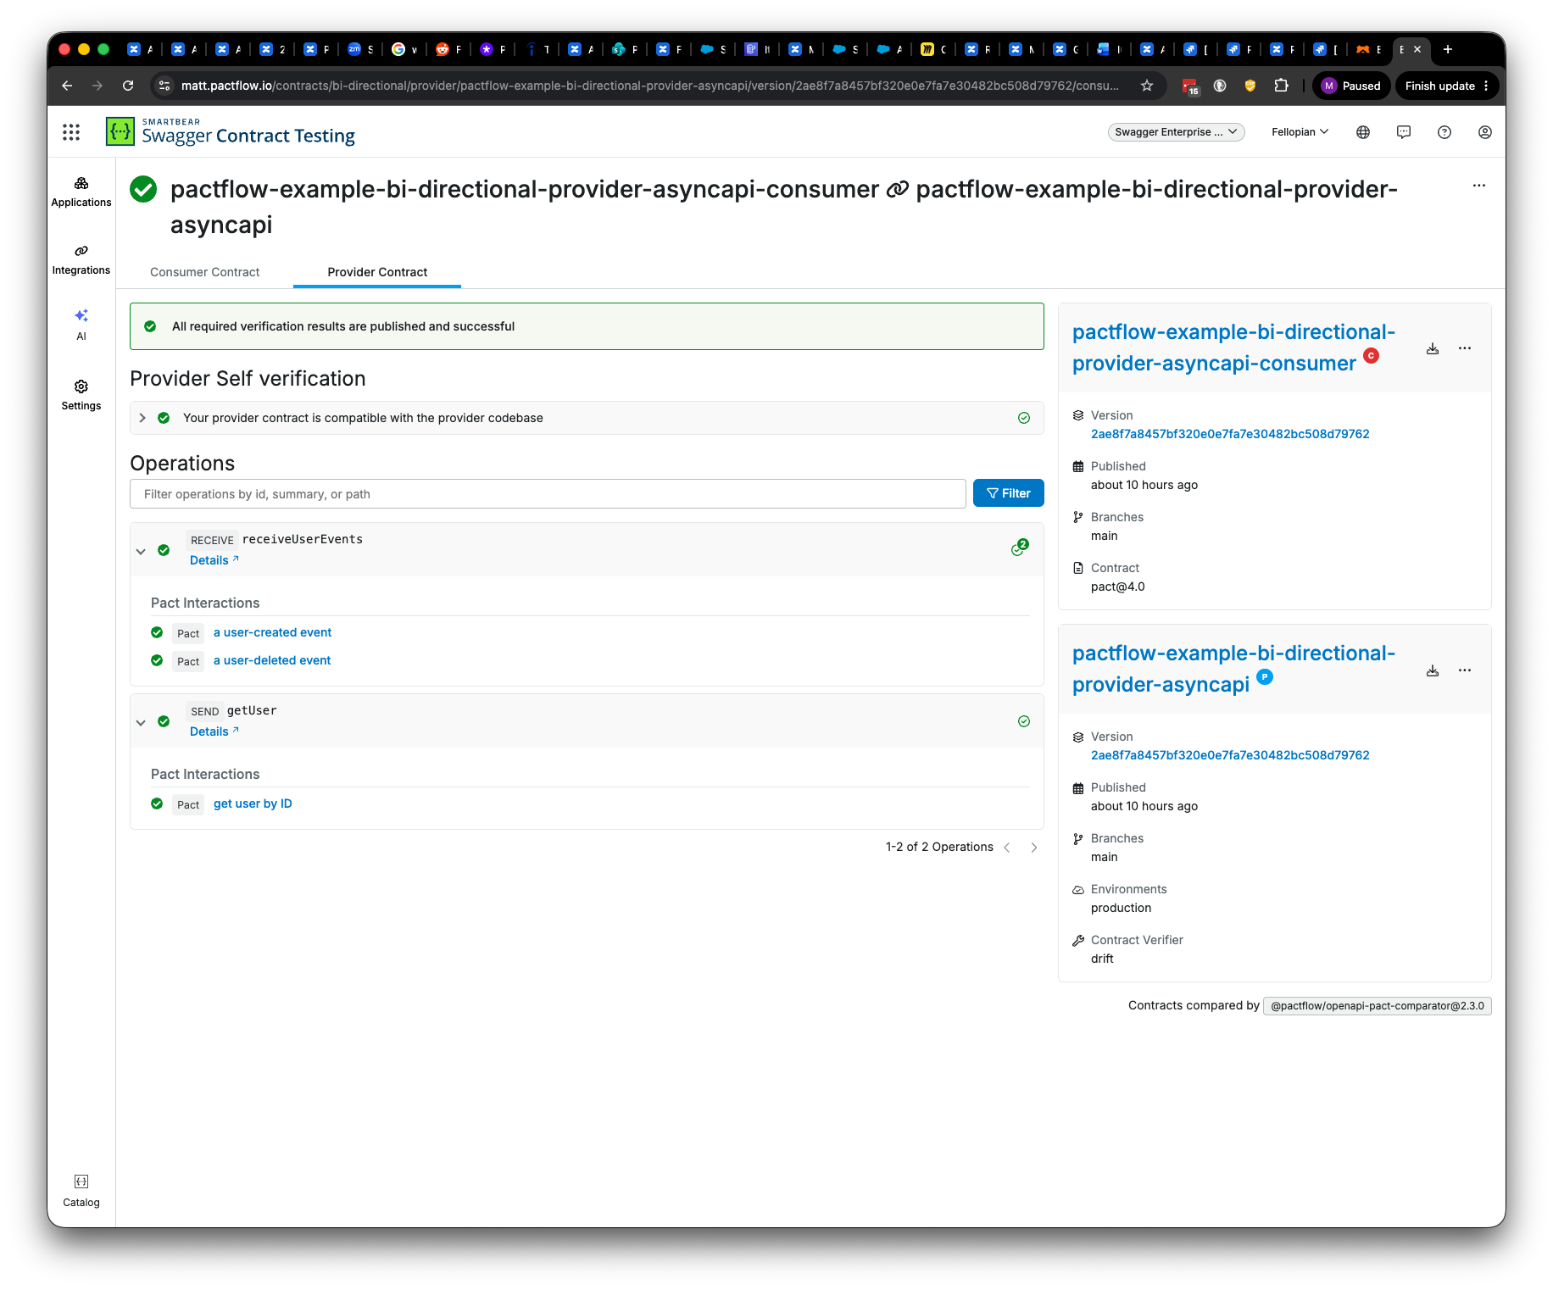The height and width of the screenshot is (1290, 1553).
Task: Open provider version hash link
Action: (1230, 755)
